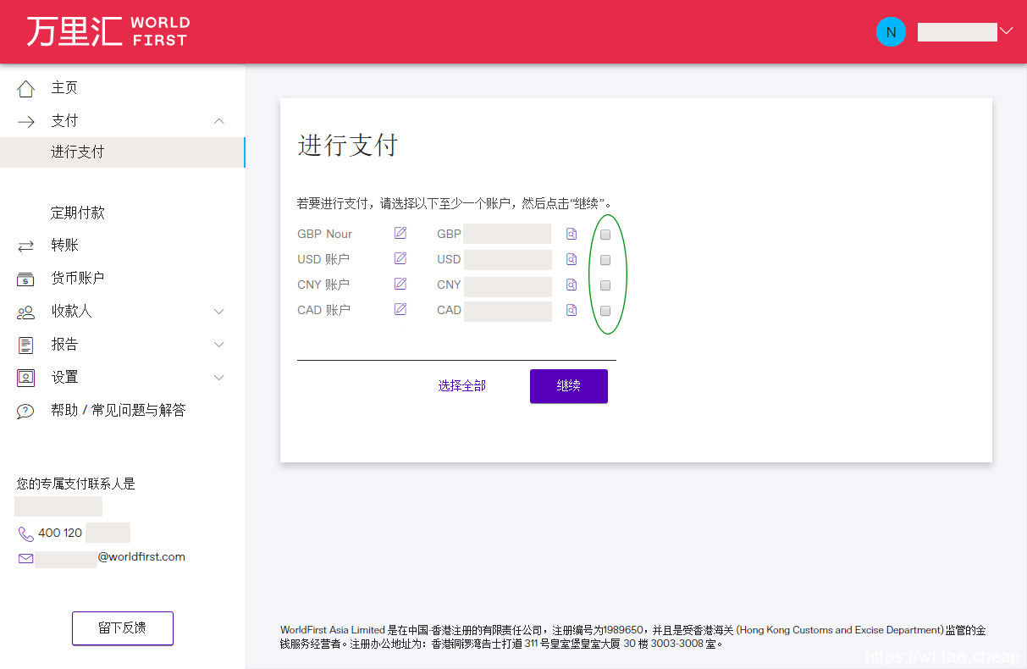Click the CNY 账户 label
1027x669 pixels.
click(323, 285)
